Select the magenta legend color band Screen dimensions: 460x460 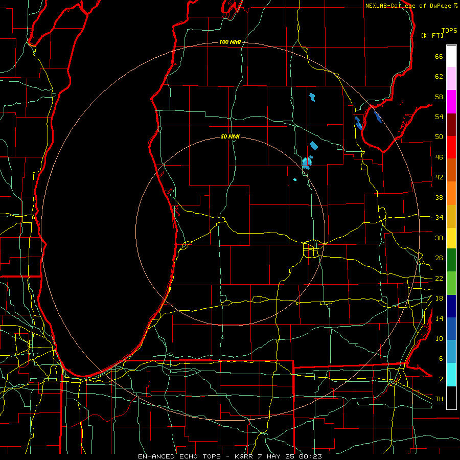[x=451, y=102]
